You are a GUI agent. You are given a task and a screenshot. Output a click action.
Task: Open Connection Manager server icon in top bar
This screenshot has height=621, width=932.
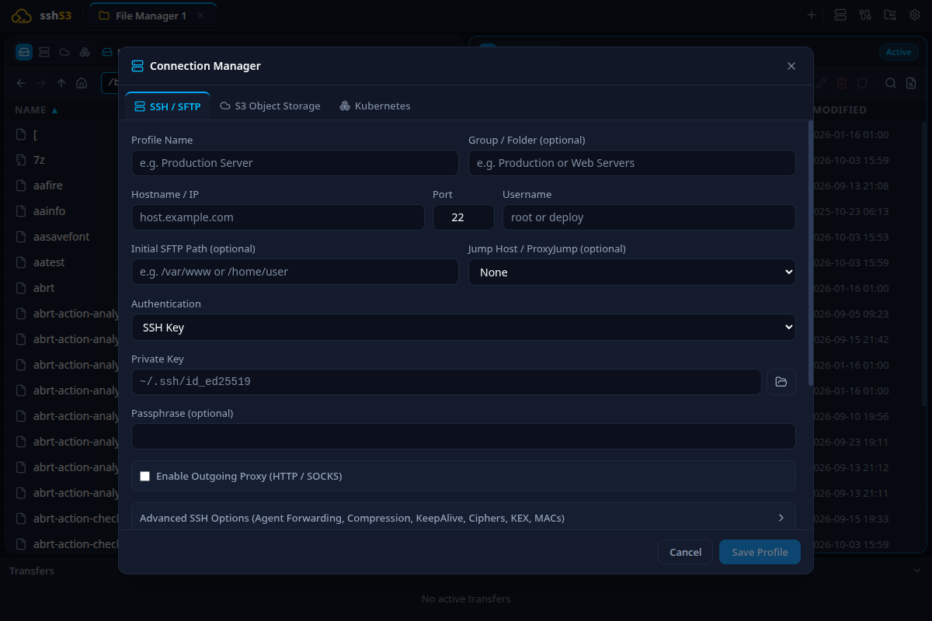[x=840, y=15]
